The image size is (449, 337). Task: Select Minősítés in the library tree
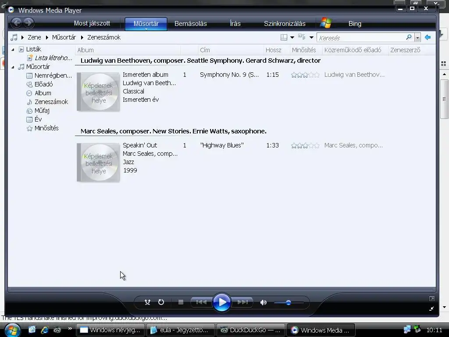point(46,128)
